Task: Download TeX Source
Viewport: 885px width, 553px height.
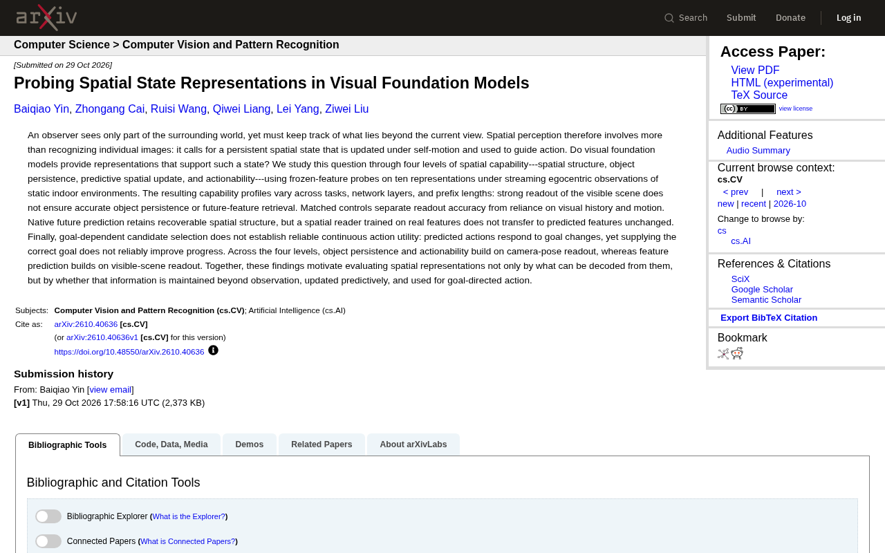Action: click(759, 95)
